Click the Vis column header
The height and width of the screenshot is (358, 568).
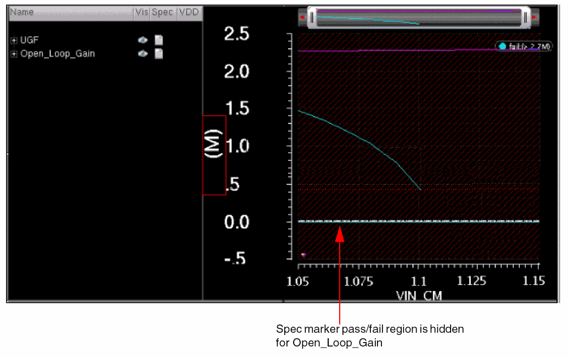tap(142, 12)
